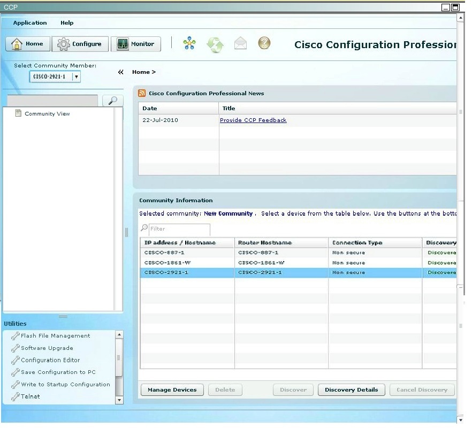Click the horizontal grip above Utilities
472x428 pixels.
click(63, 316)
